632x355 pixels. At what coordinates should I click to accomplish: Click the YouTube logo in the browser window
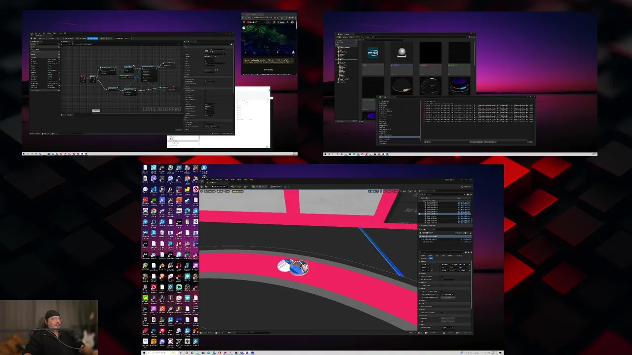251,22
